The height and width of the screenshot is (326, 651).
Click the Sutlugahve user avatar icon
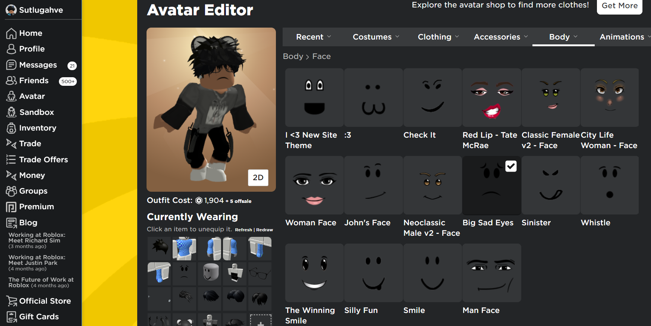pos(11,10)
